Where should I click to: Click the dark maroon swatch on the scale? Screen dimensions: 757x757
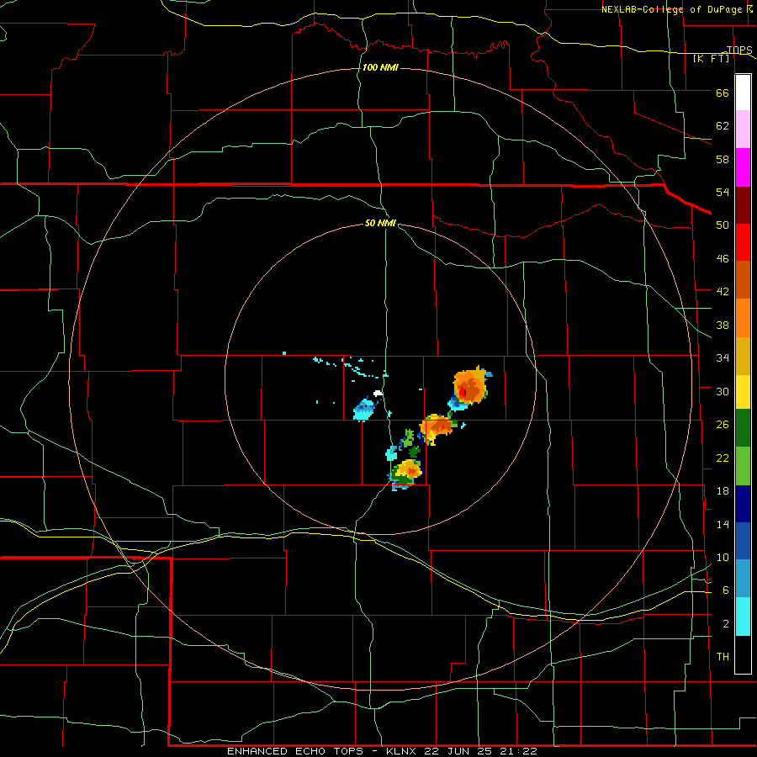[743, 204]
